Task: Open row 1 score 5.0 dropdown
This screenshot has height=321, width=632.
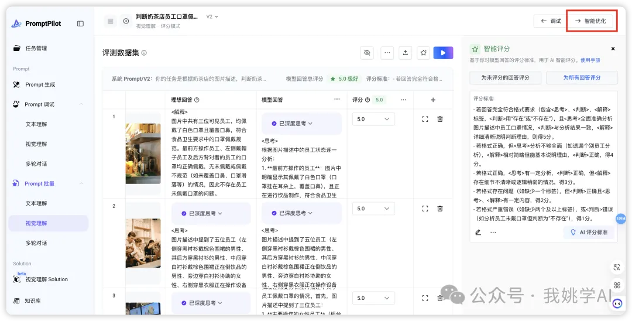Action: [x=373, y=119]
